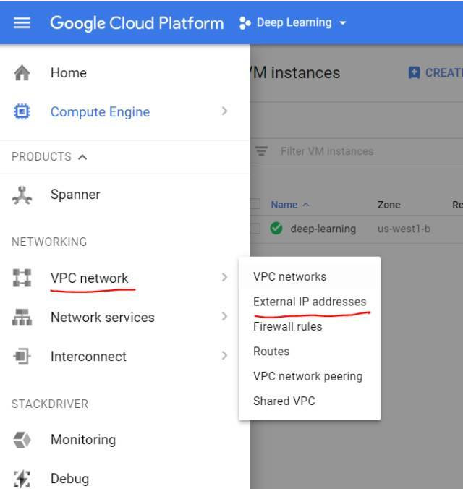Image resolution: width=463 pixels, height=489 pixels.
Task: Select External IP addresses from submenu
Action: (x=310, y=302)
